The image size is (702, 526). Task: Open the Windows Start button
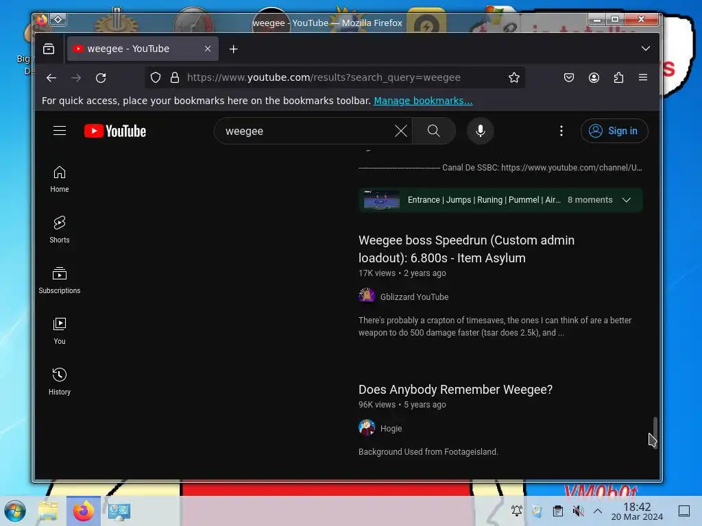coord(15,511)
